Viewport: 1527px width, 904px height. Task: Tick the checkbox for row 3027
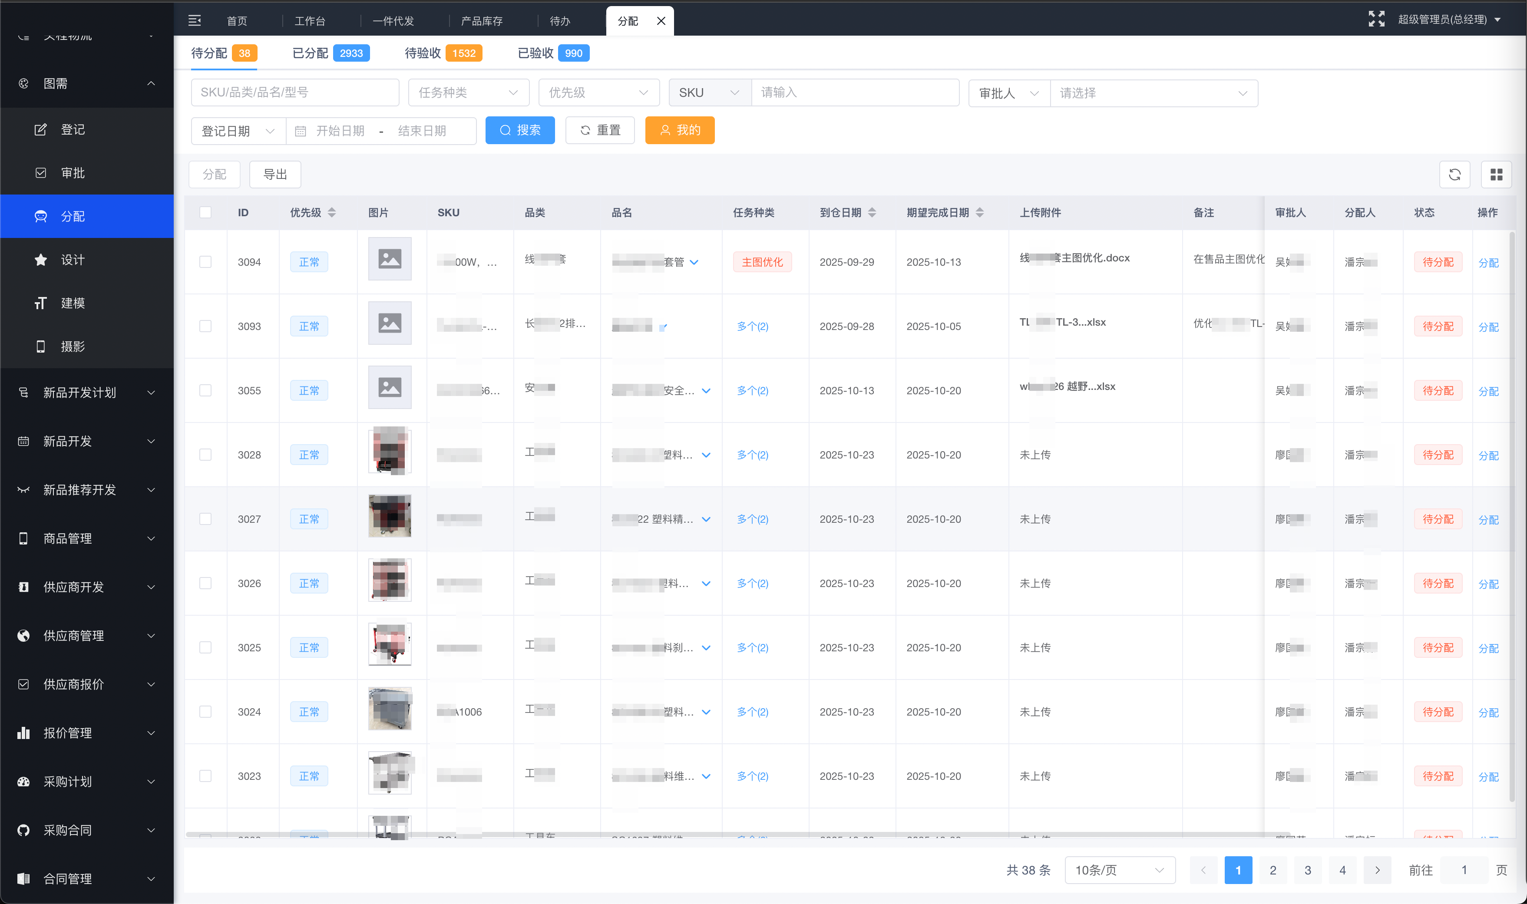[205, 519]
